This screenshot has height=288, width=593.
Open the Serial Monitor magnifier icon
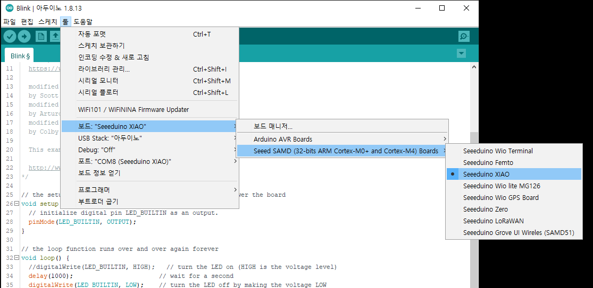click(x=464, y=36)
